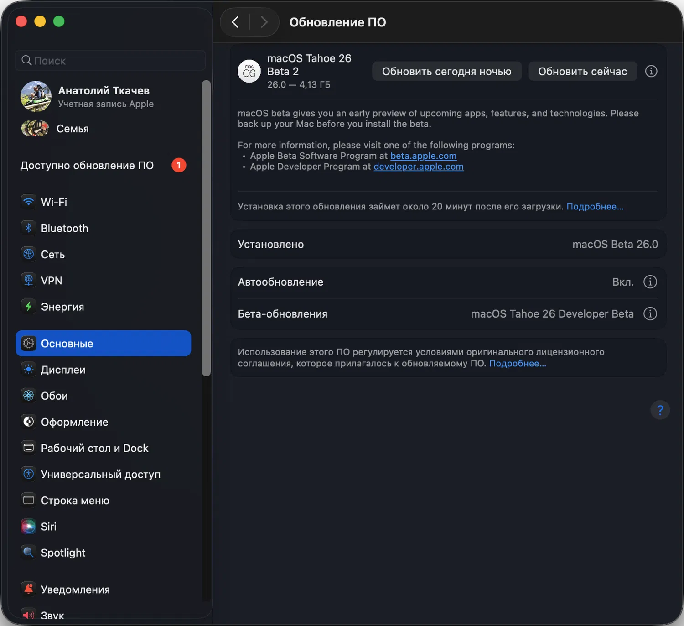This screenshot has height=626, width=684.
Task: Open the Notifications bell icon
Action: point(28,589)
